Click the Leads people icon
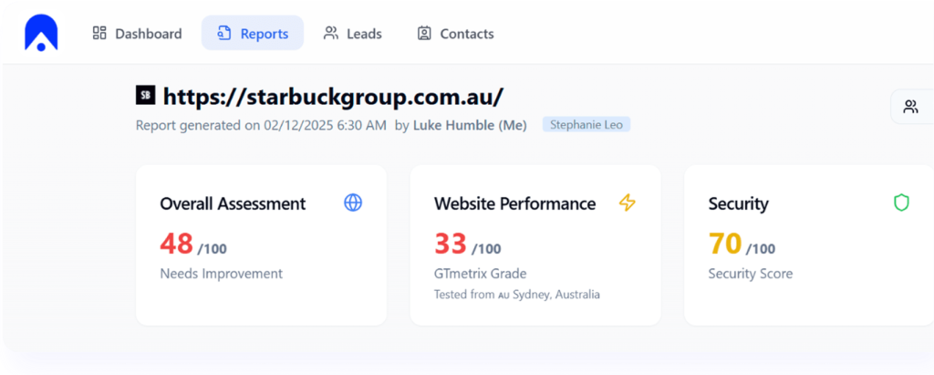934x375 pixels. (331, 34)
